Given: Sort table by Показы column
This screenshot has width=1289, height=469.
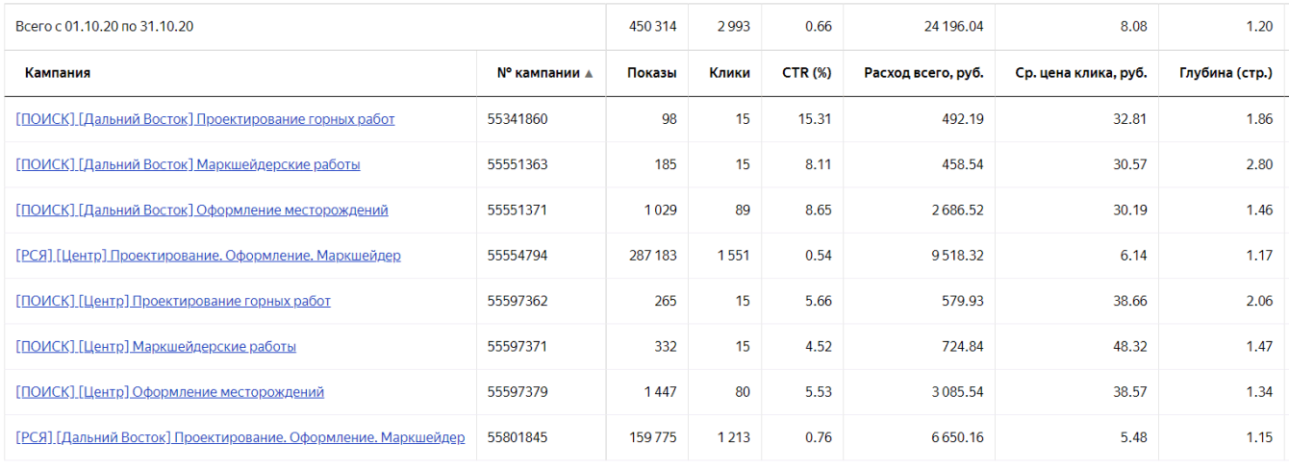Looking at the screenshot, I should pyautogui.click(x=651, y=73).
